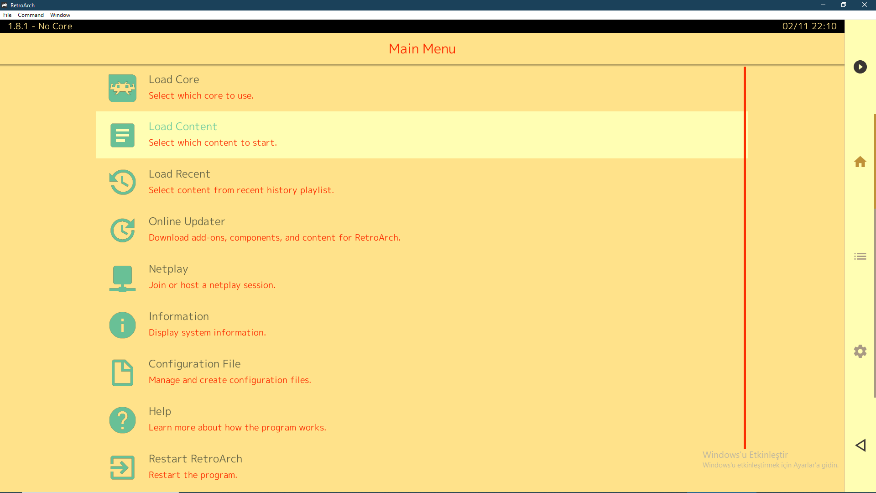Click the Load Content document icon
The height and width of the screenshot is (493, 876).
pos(122,135)
